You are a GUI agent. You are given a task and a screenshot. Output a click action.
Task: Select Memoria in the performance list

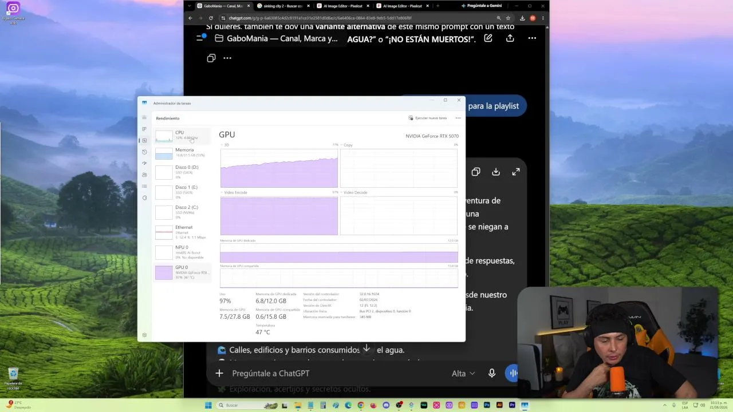coord(183,153)
